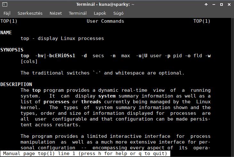Image resolution: width=234 pixels, height=157 pixels.
Task: Click the keep-above arrow button in title bar
Action: click(206, 4)
